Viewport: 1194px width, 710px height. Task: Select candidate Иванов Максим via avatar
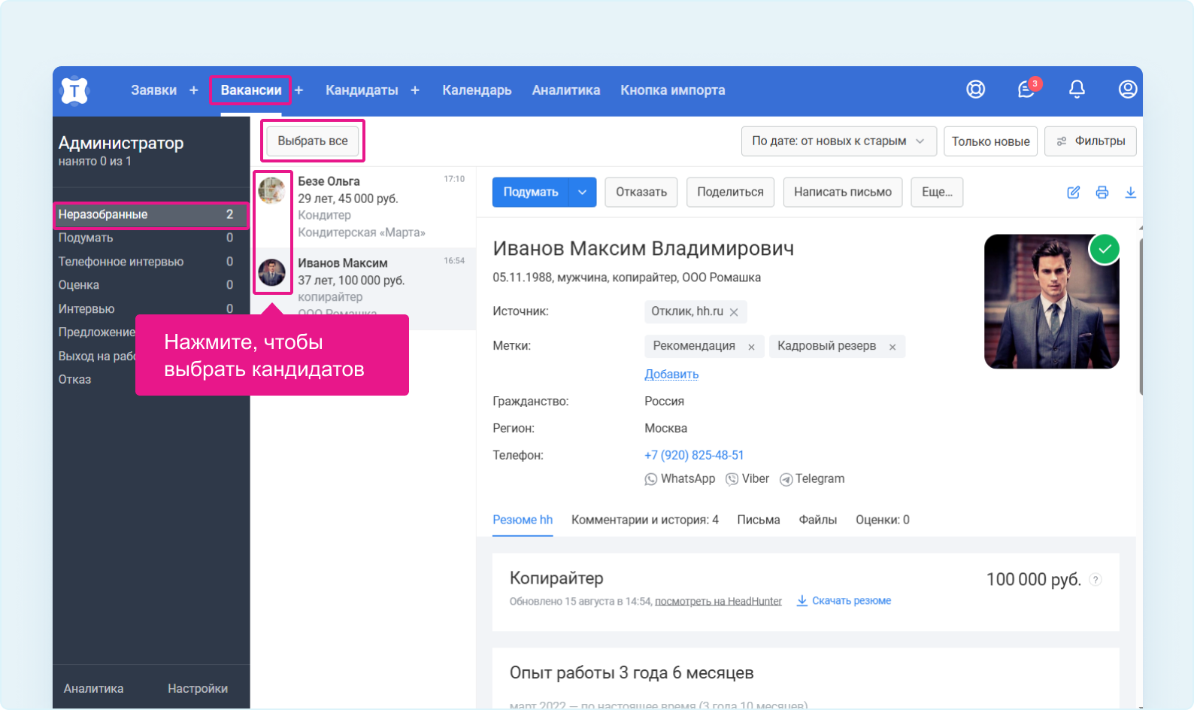[271, 272]
